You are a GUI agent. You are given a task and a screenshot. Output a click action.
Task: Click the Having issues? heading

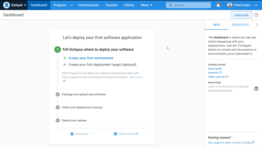(x=220, y=138)
